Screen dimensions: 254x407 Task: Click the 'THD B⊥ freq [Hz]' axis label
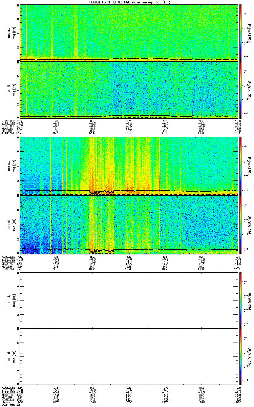pyautogui.click(x=12, y=166)
